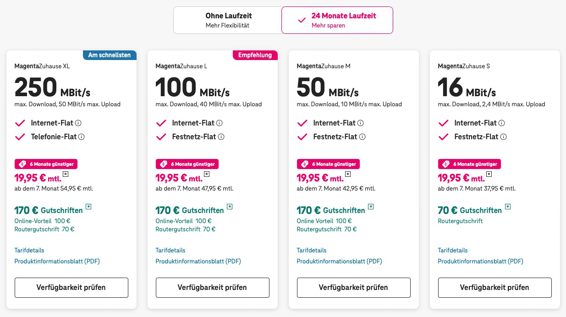
Task: Open Produktinformationsblatt PDF for MagentaZuhause L
Action: coord(198,262)
